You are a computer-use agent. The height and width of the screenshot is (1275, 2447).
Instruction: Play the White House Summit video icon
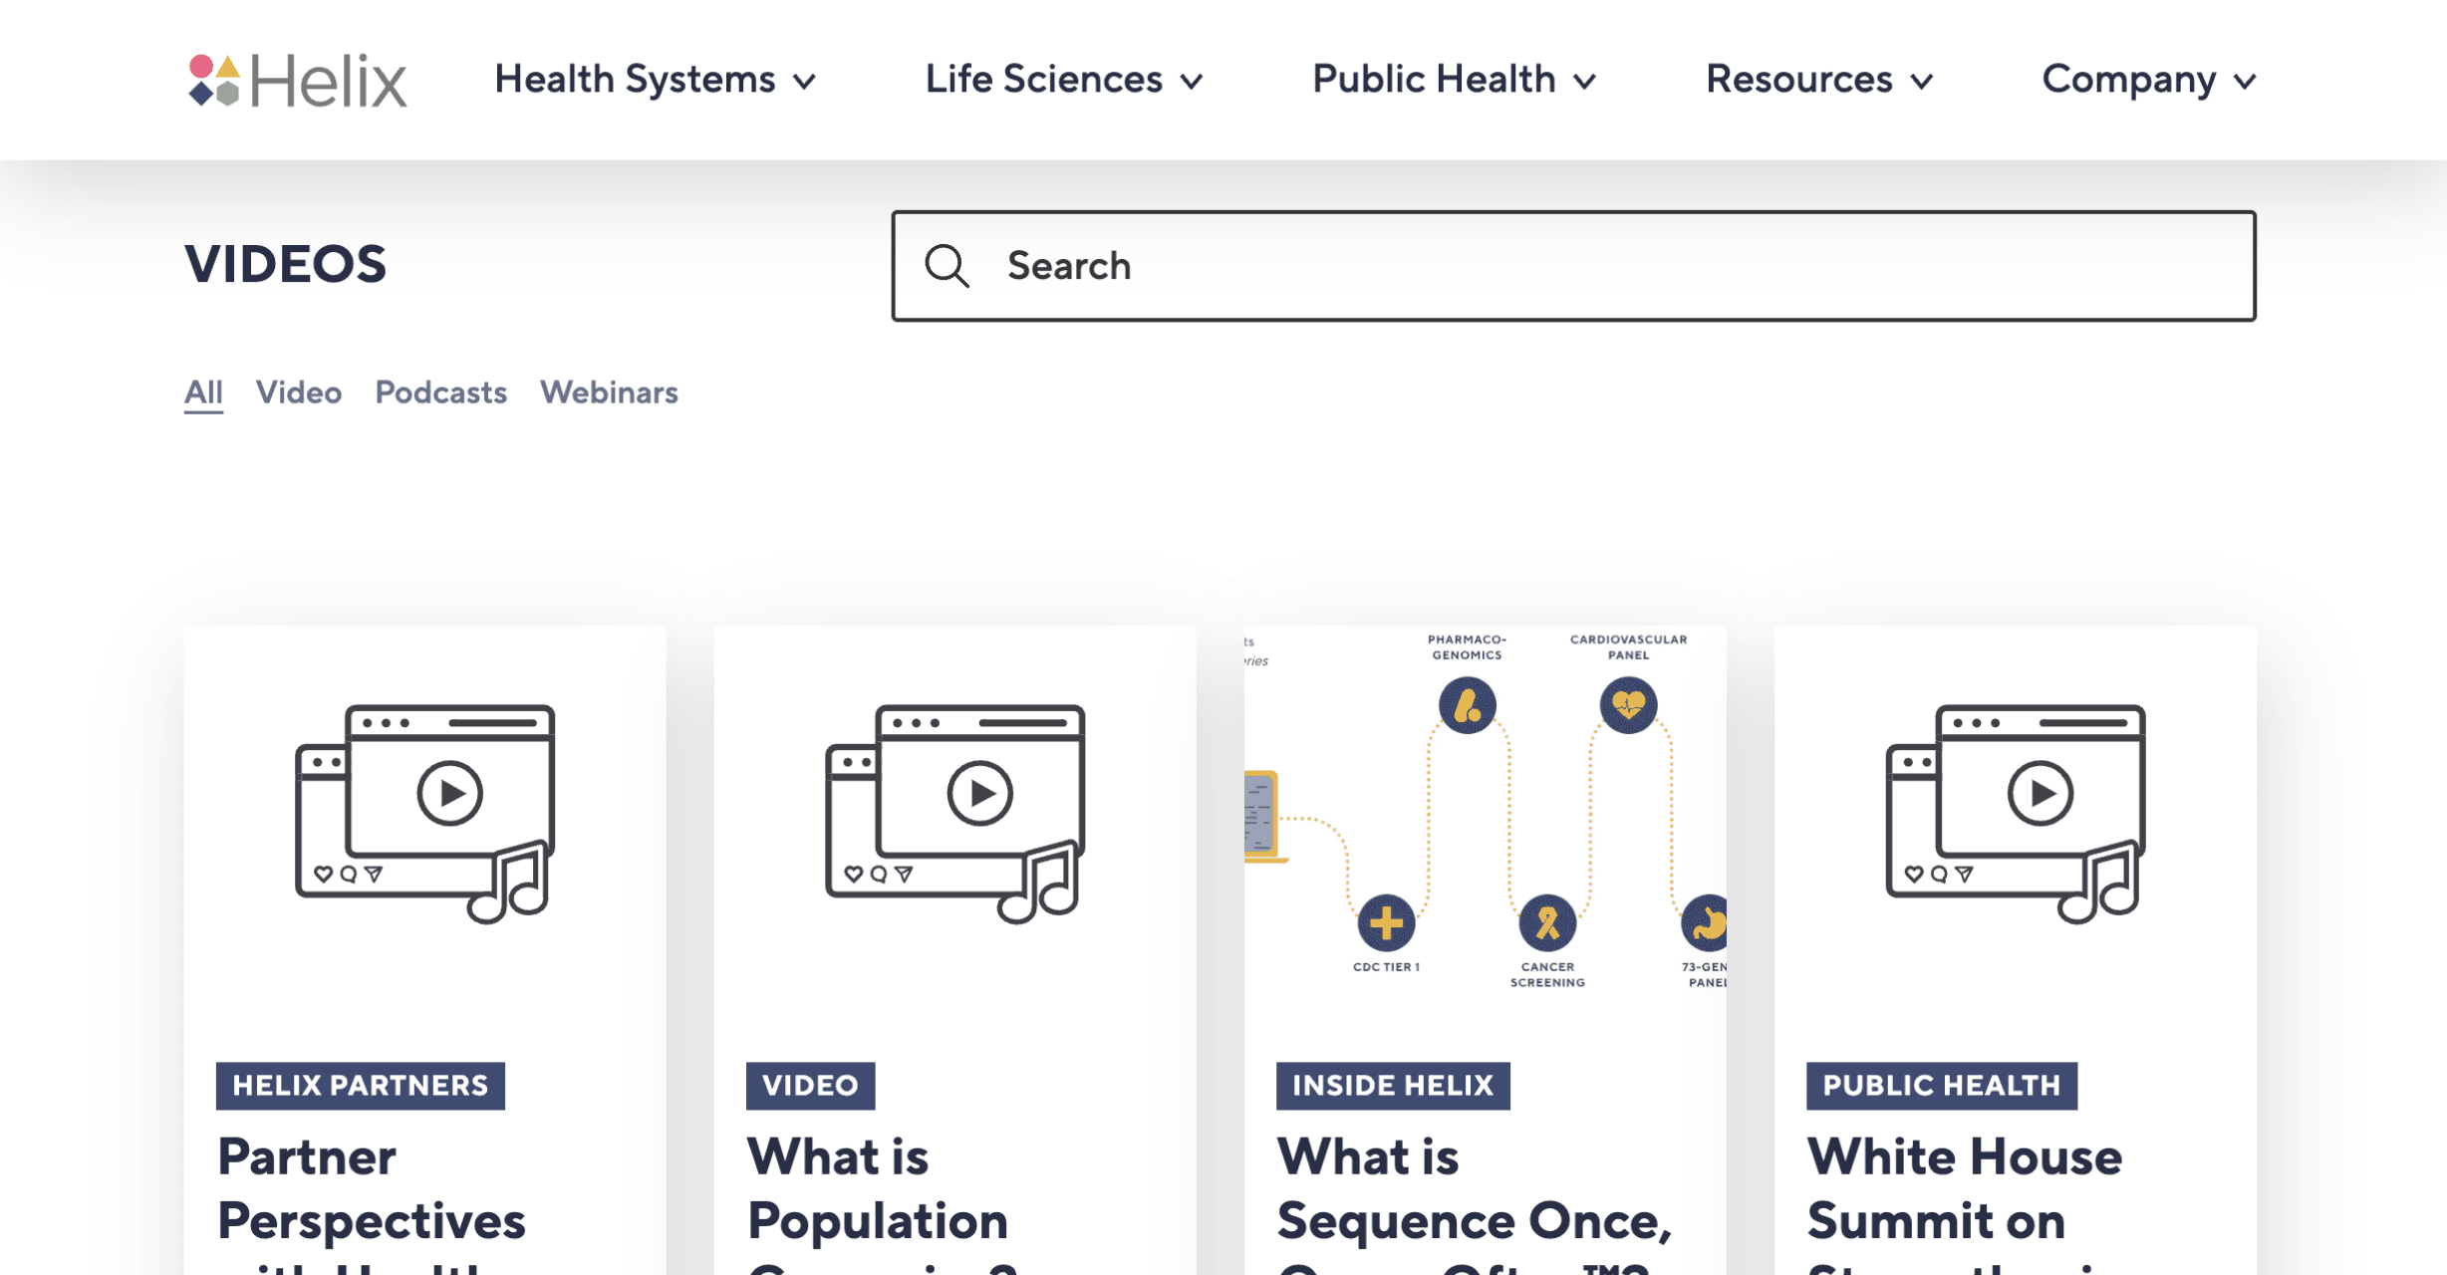coord(2039,794)
